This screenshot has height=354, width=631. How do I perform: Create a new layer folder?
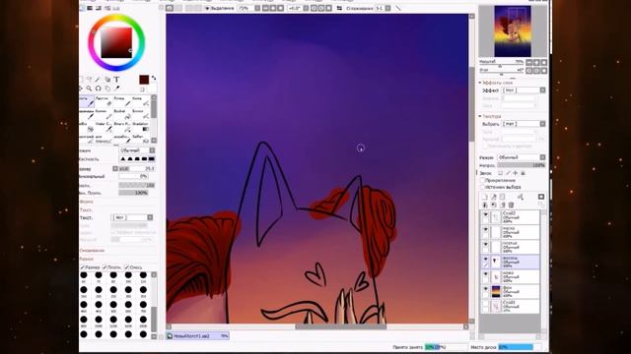[502, 197]
